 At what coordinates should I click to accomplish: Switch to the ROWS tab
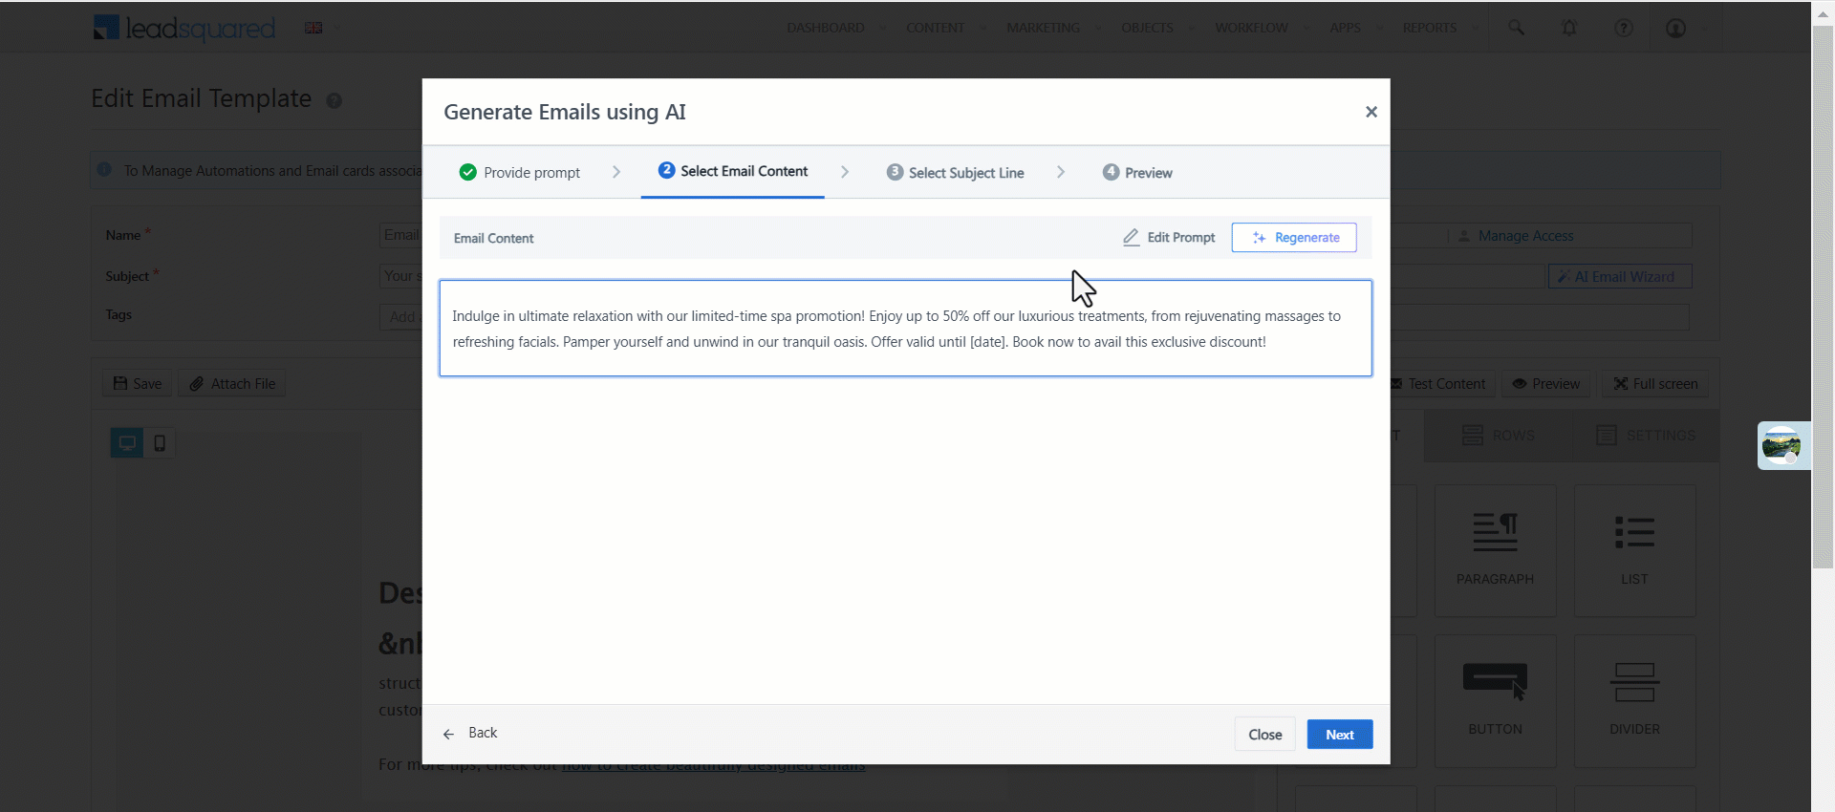click(x=1498, y=436)
